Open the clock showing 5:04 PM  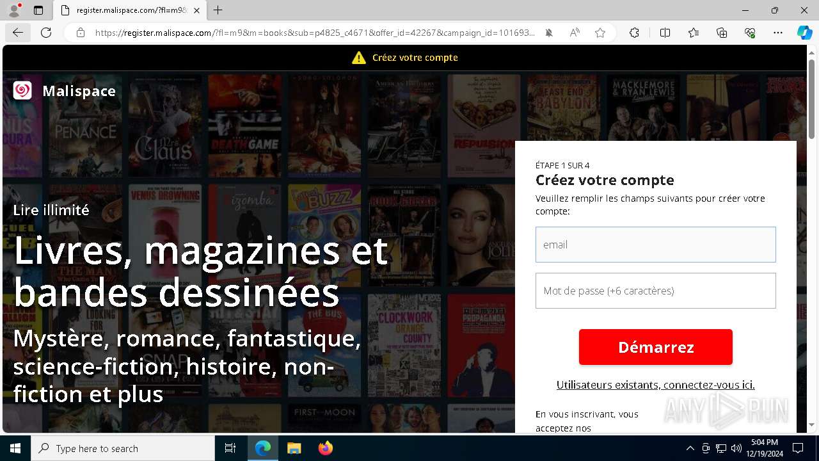[765, 448]
